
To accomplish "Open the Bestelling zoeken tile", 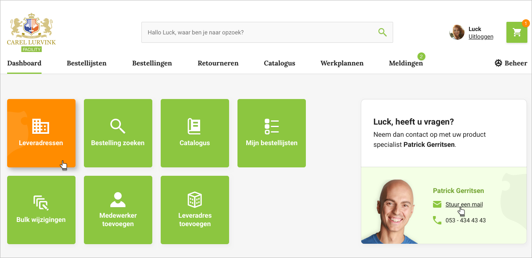I will tap(118, 133).
